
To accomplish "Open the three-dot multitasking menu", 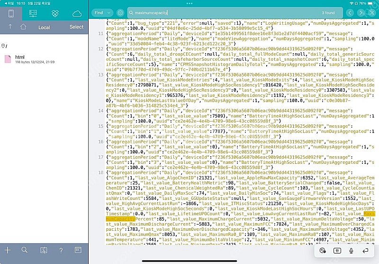I will tap(189, 3).
